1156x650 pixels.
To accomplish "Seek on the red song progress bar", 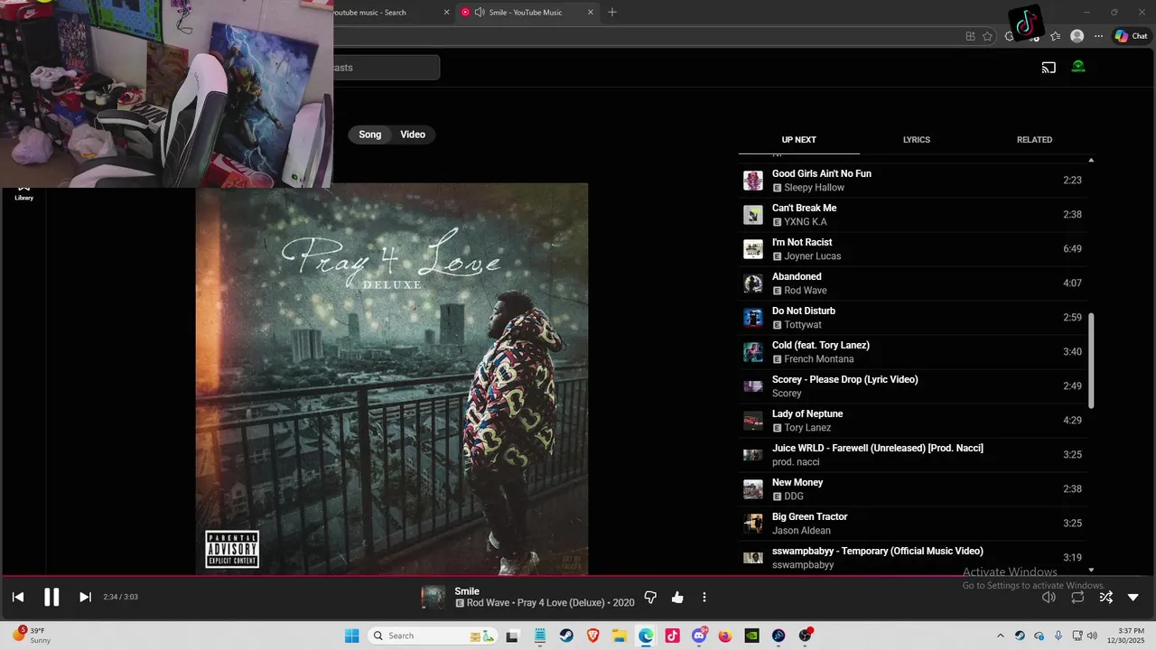I will pos(578,575).
